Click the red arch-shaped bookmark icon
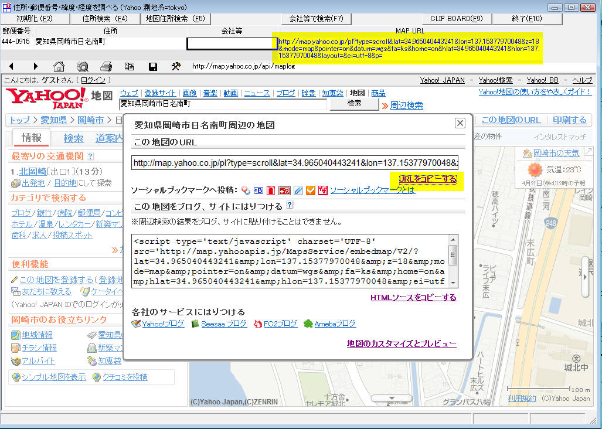The height and width of the screenshot is (429, 602). pos(271,190)
